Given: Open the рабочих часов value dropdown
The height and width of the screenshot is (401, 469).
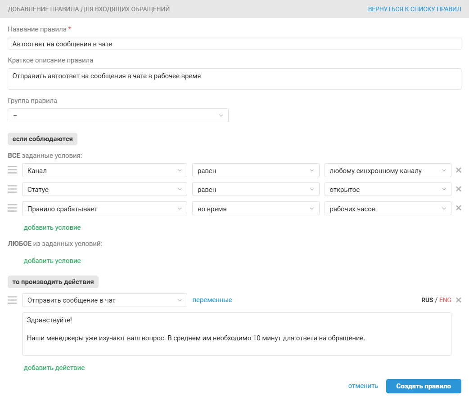Looking at the screenshot, I should click(388, 209).
